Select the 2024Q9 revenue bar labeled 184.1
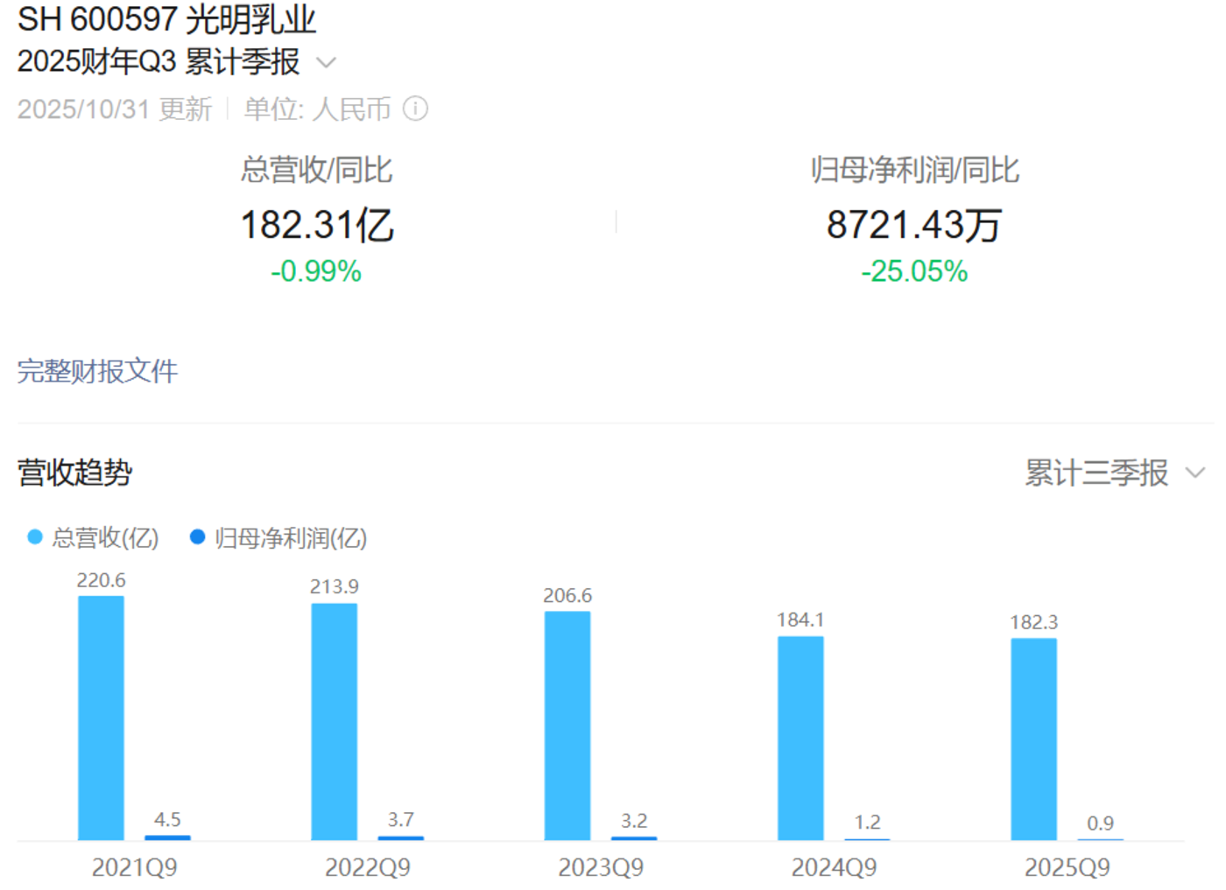The image size is (1226, 890). point(800,738)
